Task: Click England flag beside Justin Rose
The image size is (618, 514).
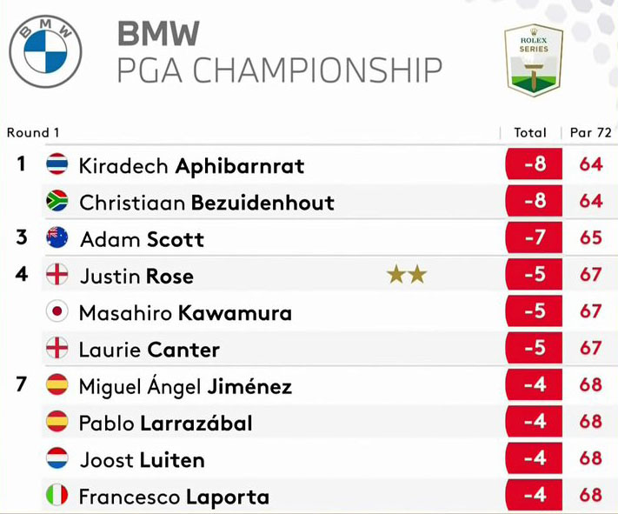Action: pyautogui.click(x=57, y=274)
